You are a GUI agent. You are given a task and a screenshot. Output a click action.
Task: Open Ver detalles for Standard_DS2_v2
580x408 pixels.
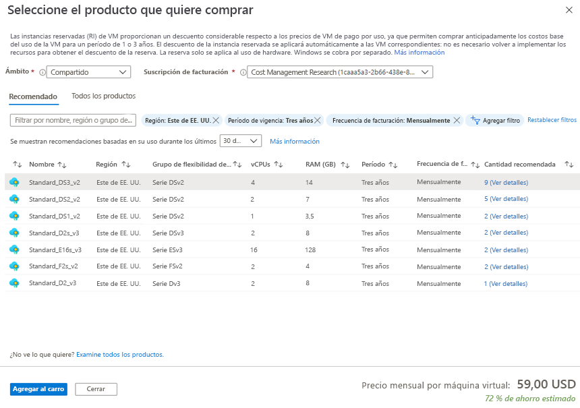point(506,199)
